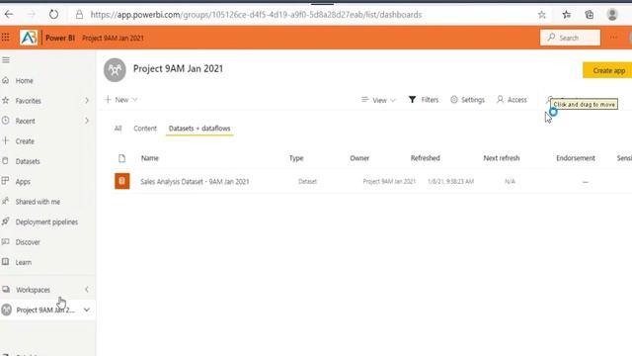Screen dimensions: 632x356
Task: Click the Power BI title text
Action: pyautogui.click(x=60, y=38)
